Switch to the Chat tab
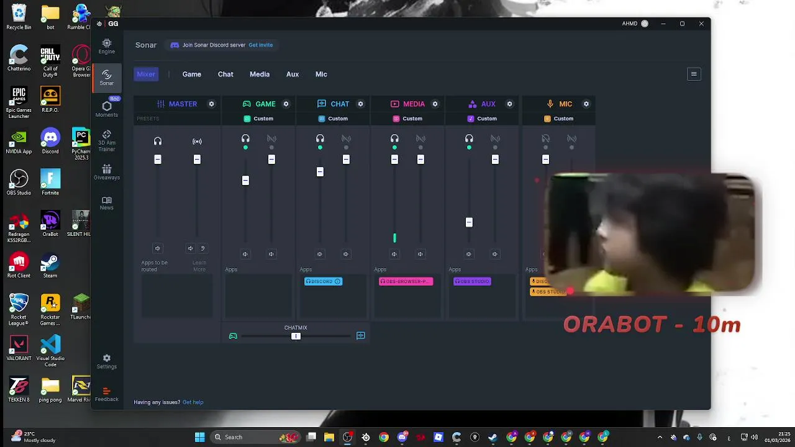Viewport: 795px width, 447px height. pos(225,74)
